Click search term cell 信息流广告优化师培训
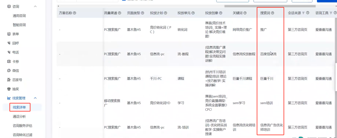The height and width of the screenshot is (138, 337). click(271, 127)
